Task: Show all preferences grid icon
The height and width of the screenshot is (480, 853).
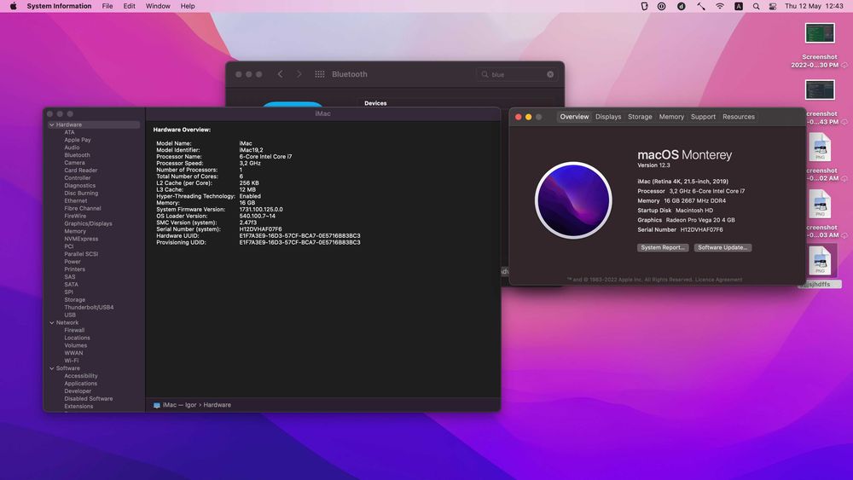Action: click(320, 74)
